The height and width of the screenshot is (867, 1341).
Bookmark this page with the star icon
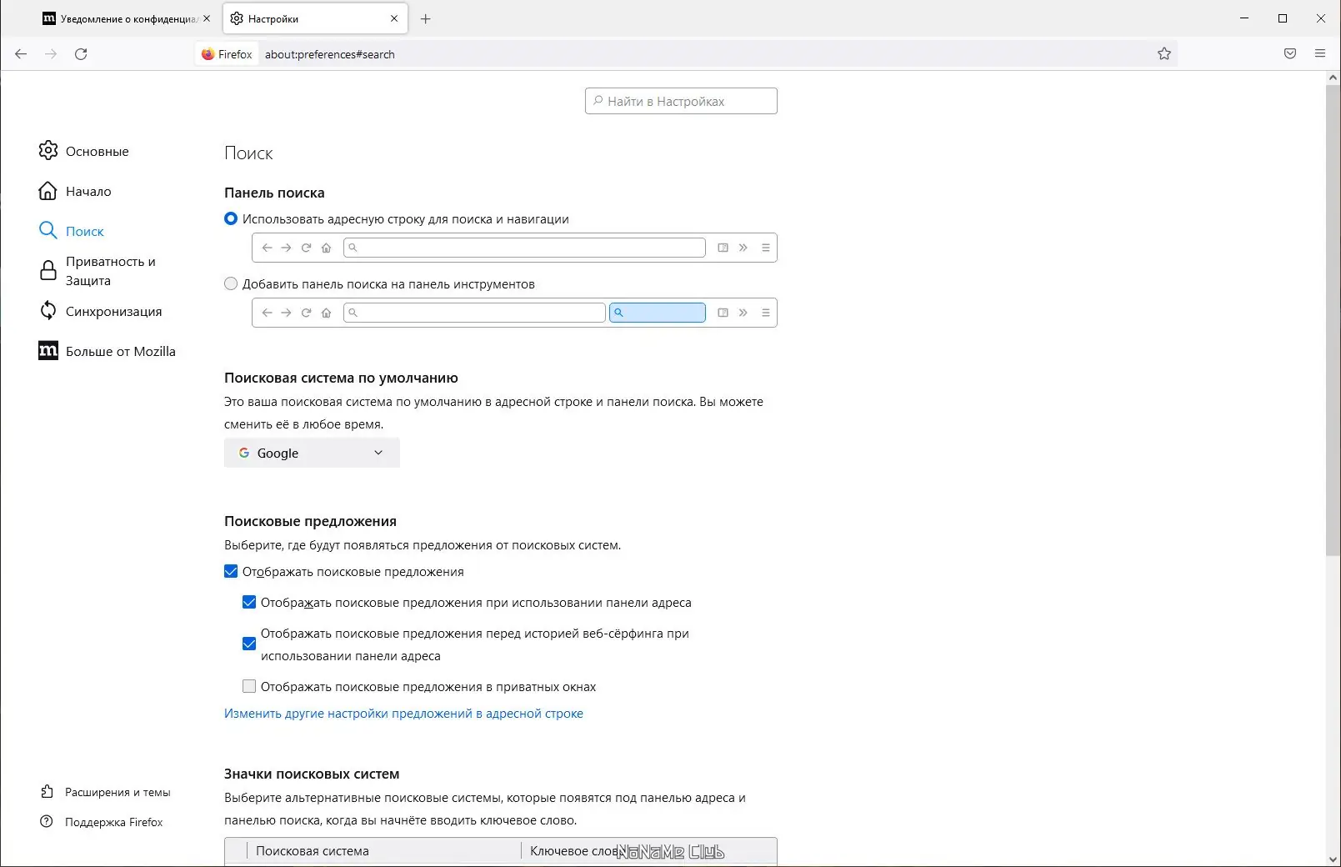click(1164, 54)
